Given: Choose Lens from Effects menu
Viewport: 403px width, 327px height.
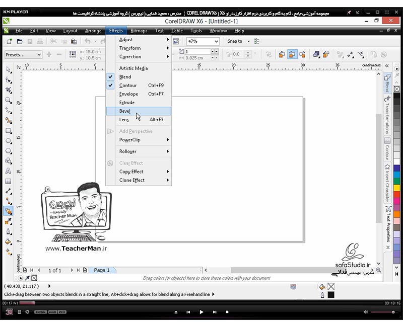Looking at the screenshot, I should 139,119.
